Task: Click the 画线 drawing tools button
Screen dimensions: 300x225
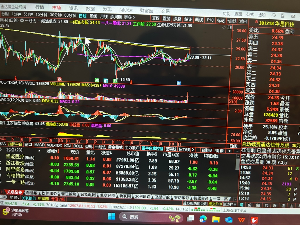Action: point(199,20)
